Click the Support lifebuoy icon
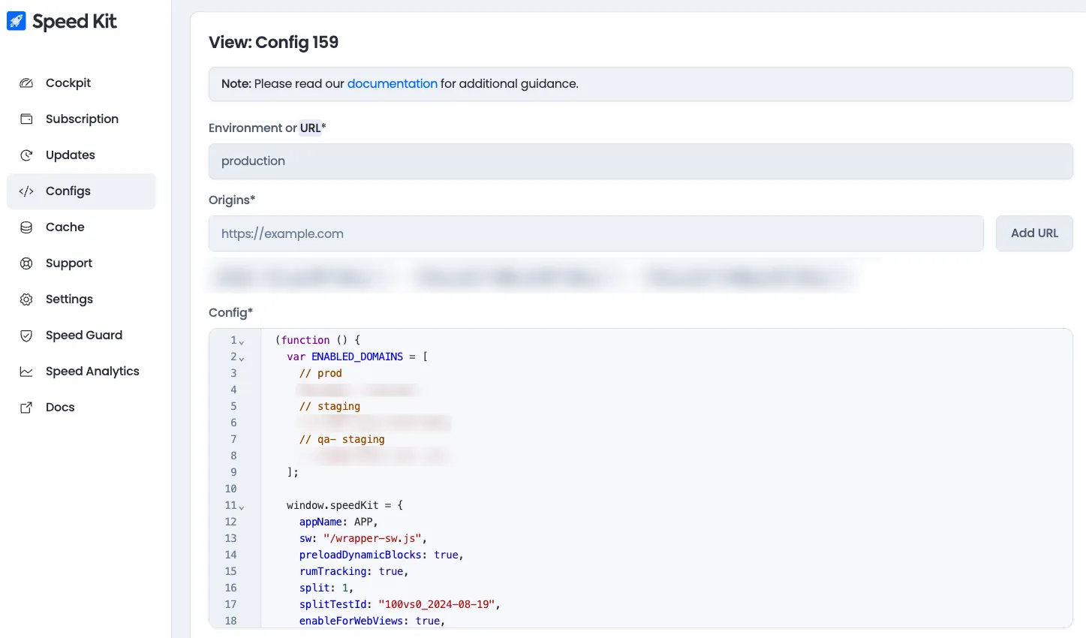1086x638 pixels. [x=26, y=263]
